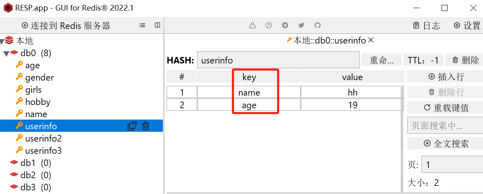This screenshot has width=483, height=194.
Task: Click the TTL: -1 button
Action: tap(424, 60)
